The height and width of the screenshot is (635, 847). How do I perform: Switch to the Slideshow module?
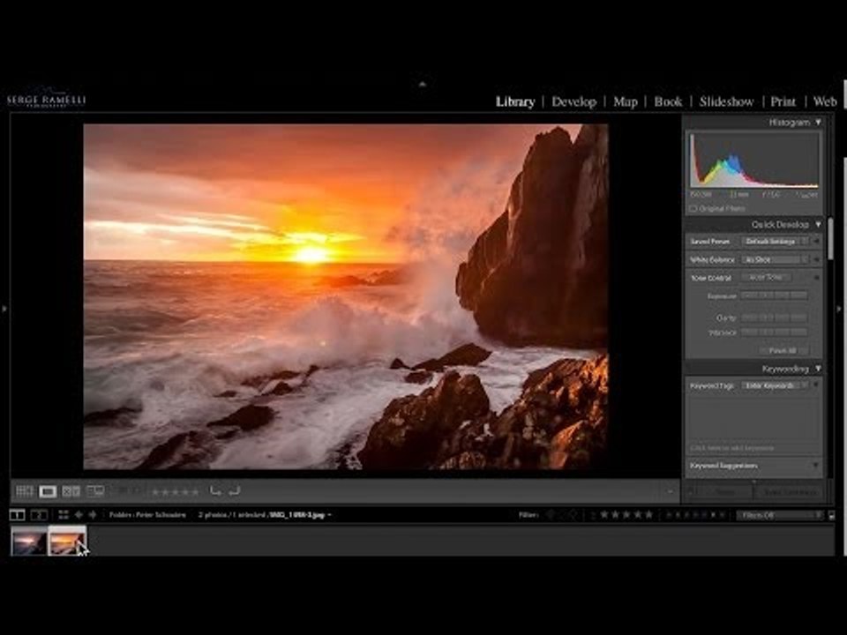click(726, 101)
